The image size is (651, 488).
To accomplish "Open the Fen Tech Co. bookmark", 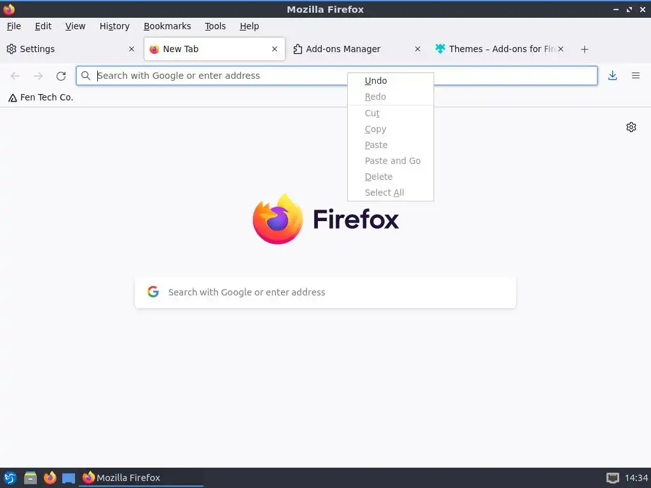I will tap(41, 97).
